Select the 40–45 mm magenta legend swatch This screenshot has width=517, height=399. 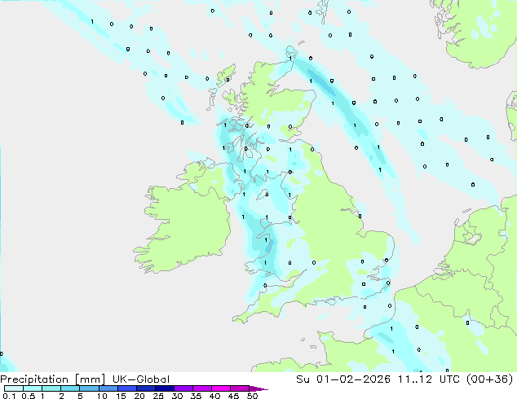point(221,388)
